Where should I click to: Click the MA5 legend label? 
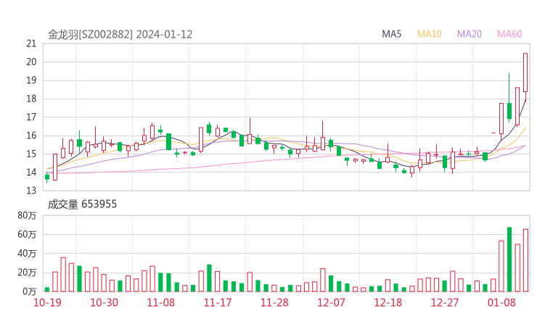click(x=391, y=34)
